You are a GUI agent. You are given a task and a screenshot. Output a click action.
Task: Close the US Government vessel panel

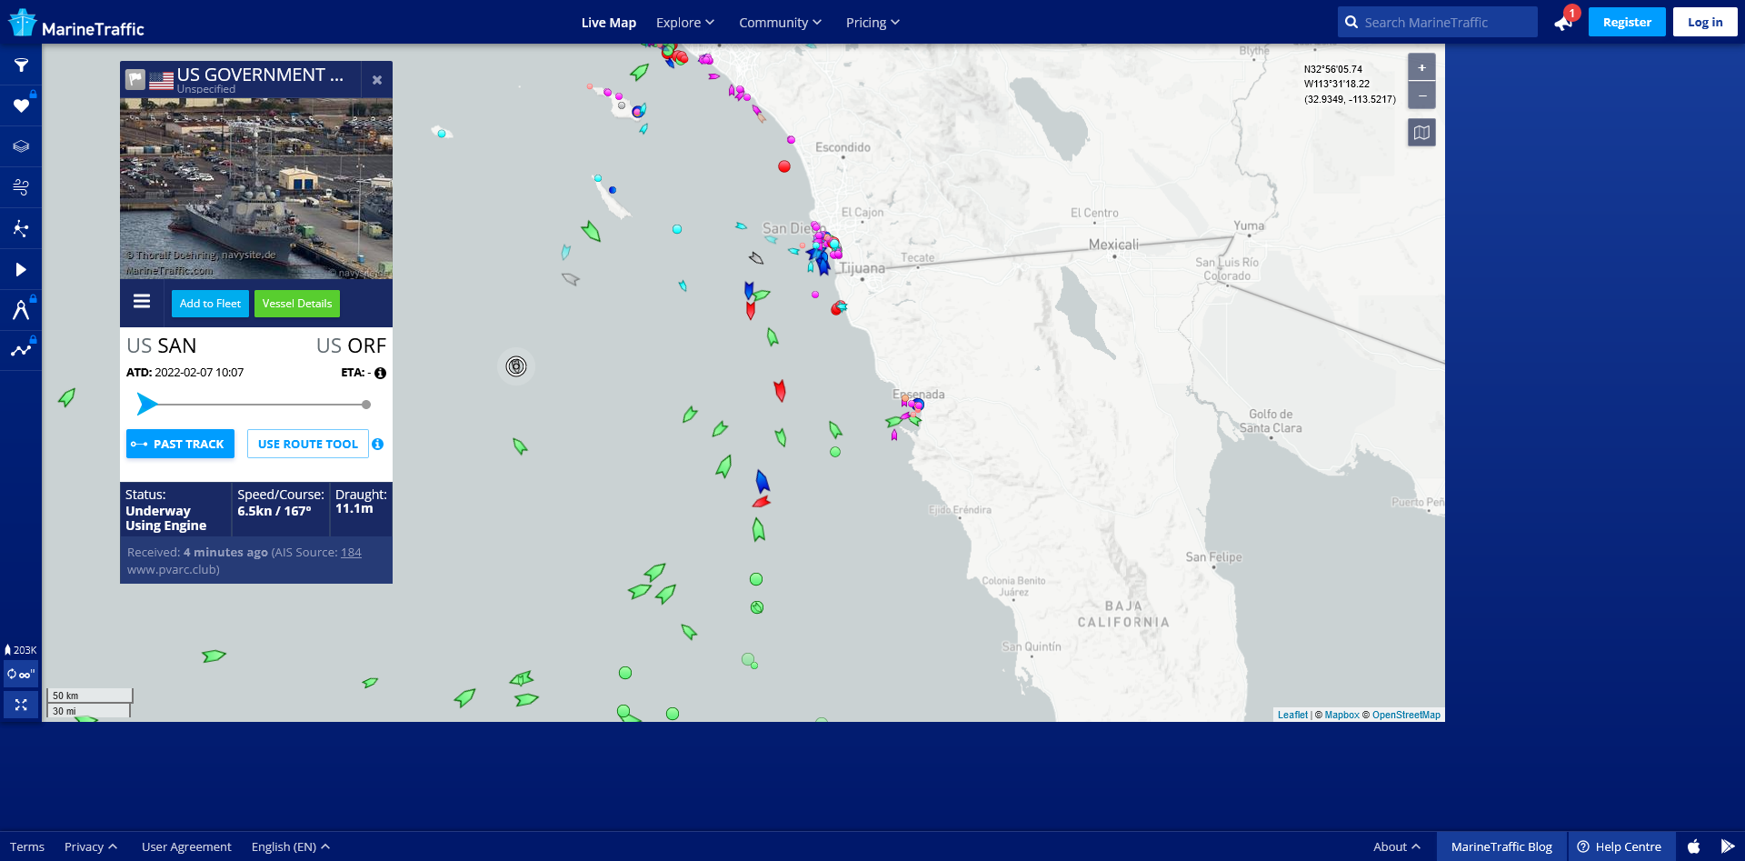377,80
